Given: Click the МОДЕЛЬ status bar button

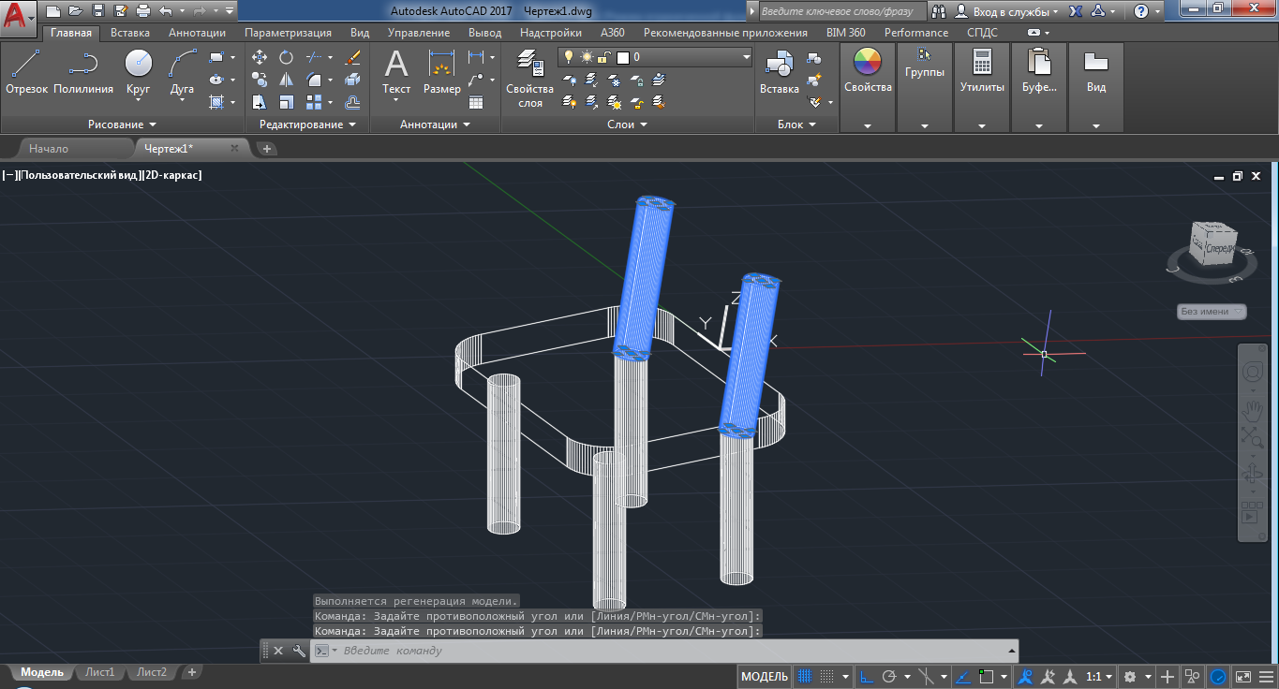Looking at the screenshot, I should (765, 676).
